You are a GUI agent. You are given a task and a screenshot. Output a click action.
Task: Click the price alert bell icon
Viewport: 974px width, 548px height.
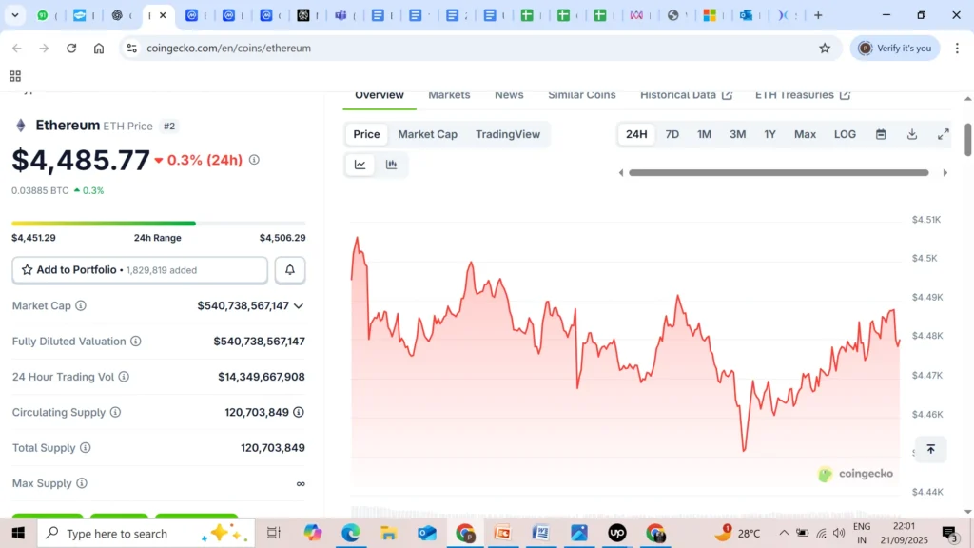289,269
